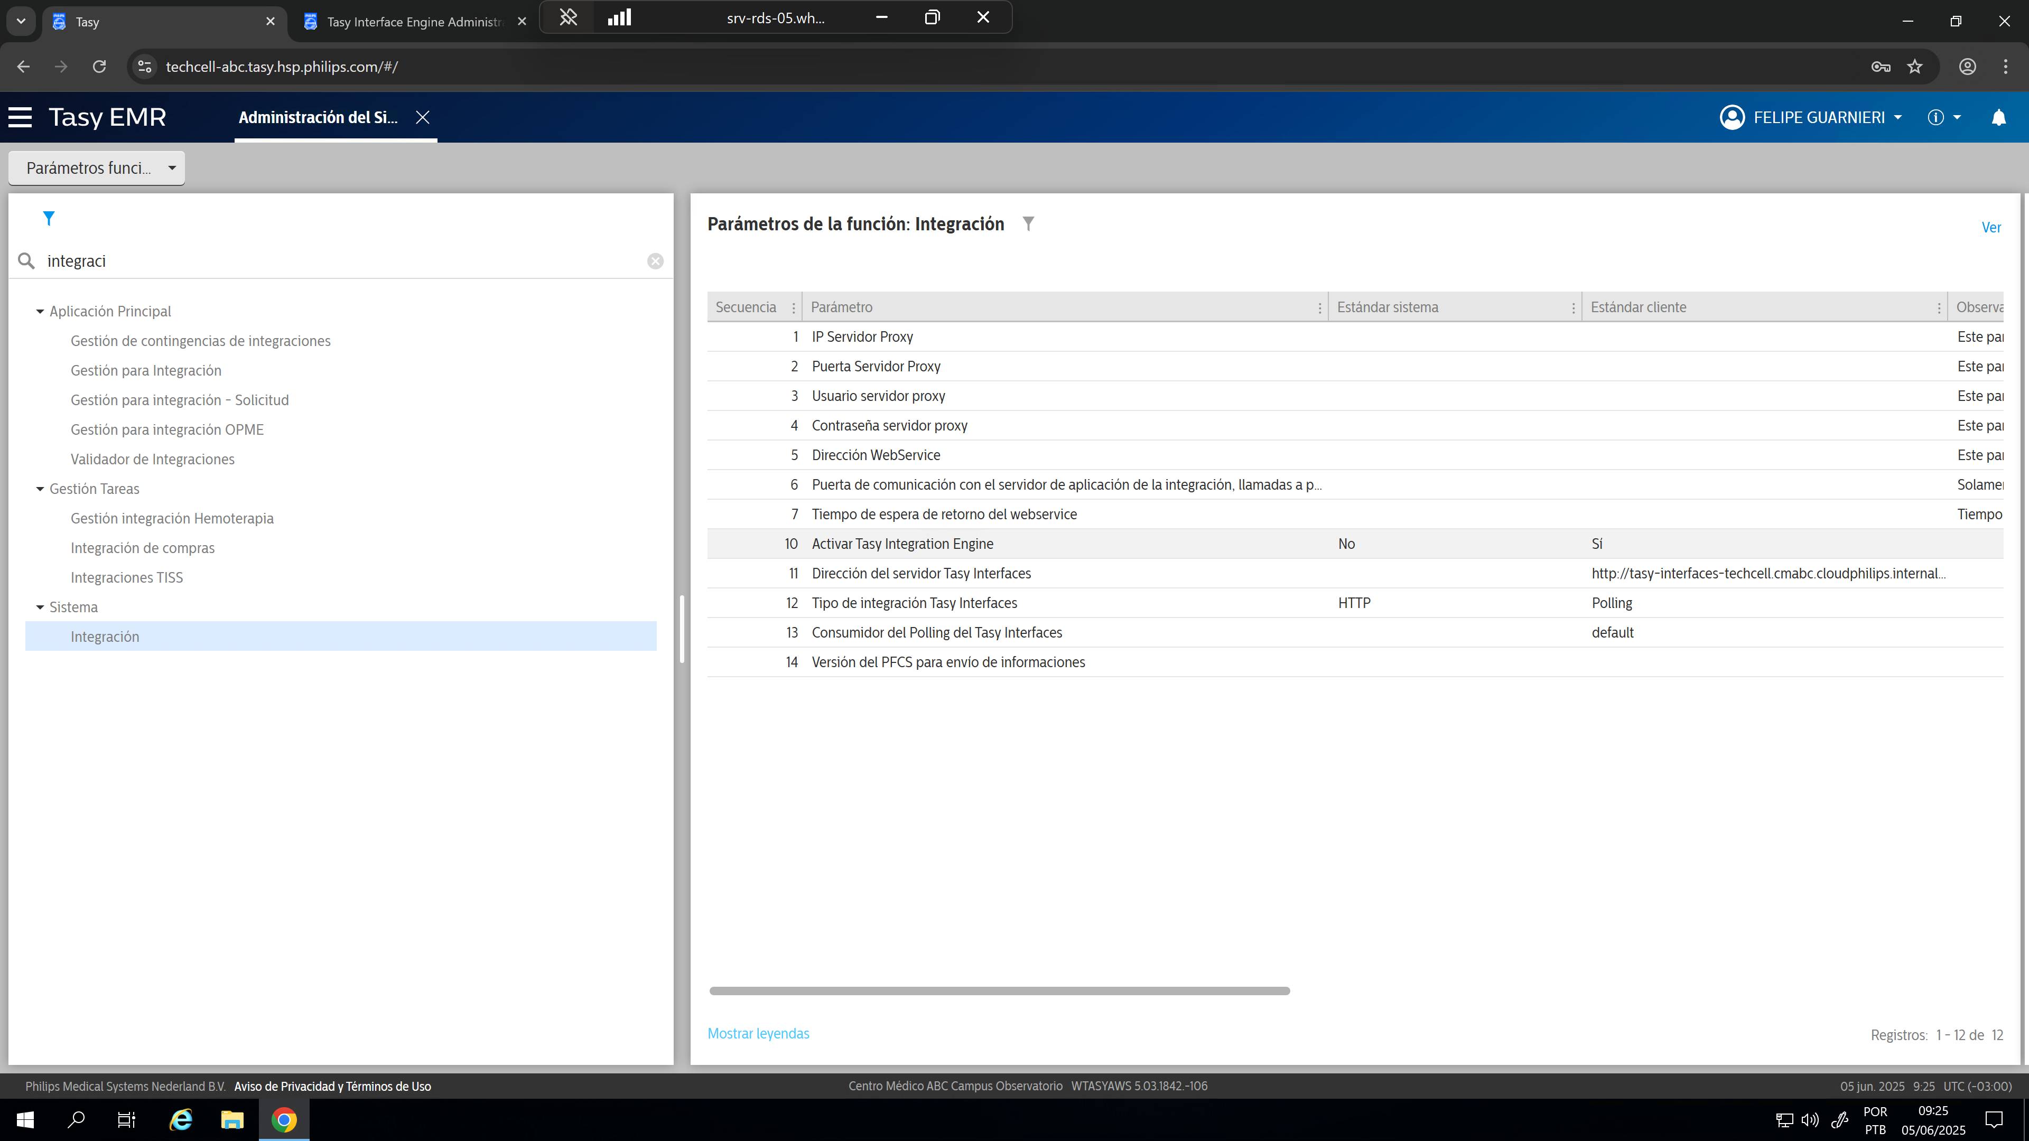The image size is (2029, 1141).
Task: Open the Parámetros funci... dropdown
Action: click(x=97, y=168)
